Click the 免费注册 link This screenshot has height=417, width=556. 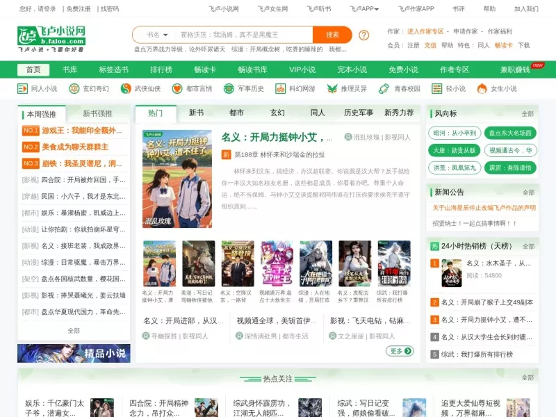79,9
